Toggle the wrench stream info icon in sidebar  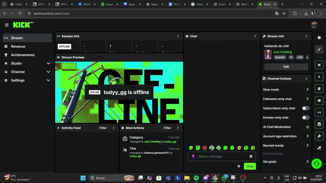319,136
